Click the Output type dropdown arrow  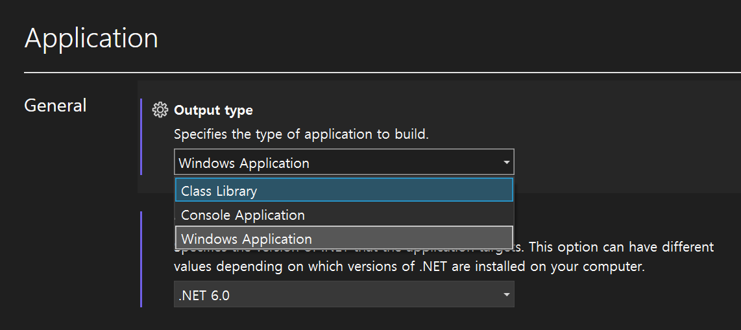506,163
